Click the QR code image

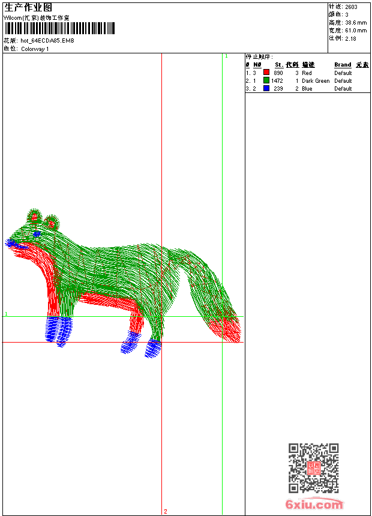coord(313,468)
